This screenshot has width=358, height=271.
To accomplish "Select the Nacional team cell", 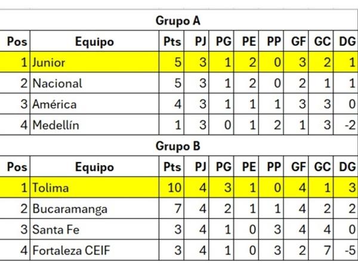I will [94, 83].
